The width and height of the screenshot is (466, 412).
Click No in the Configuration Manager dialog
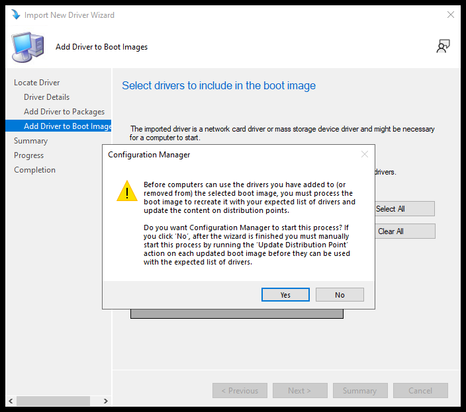click(340, 295)
